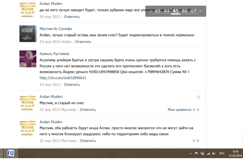Click 'Муслиму' under 'оба рабоатть будут' comment
Image resolution: width=243 pixels, height=159 pixels.
[x=68, y=141]
